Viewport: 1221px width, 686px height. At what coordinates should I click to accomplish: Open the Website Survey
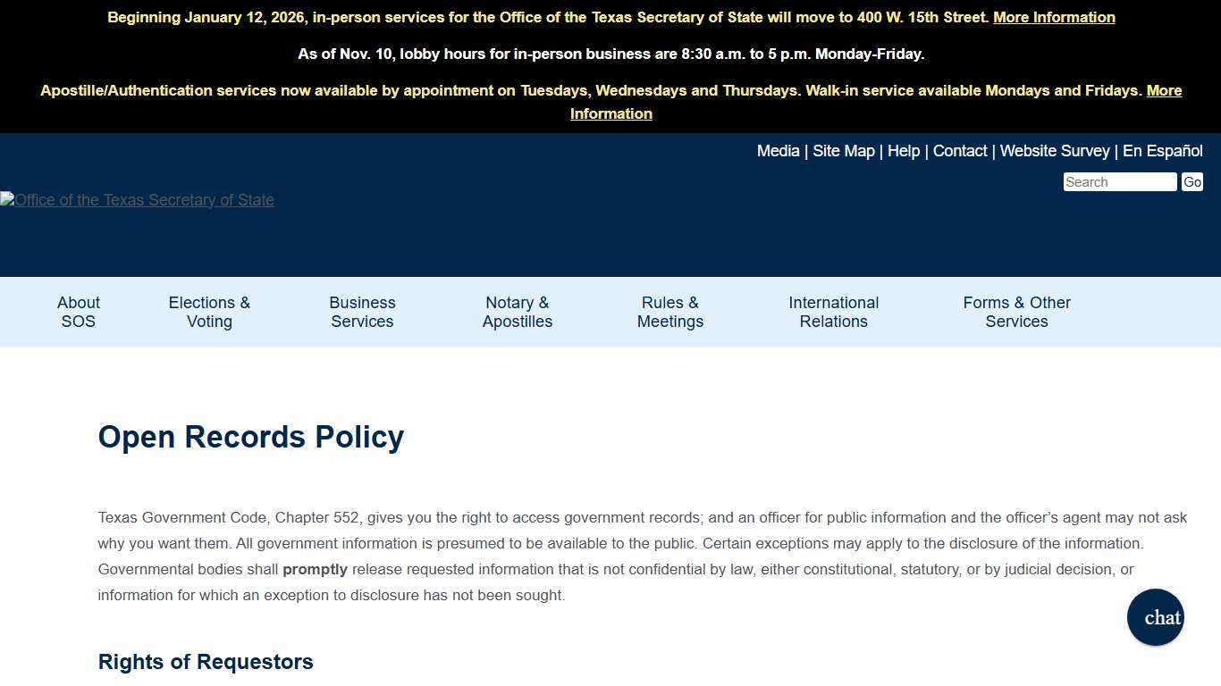pos(1055,151)
